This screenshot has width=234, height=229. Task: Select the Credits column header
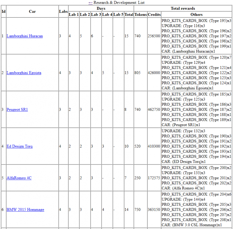[154, 14]
